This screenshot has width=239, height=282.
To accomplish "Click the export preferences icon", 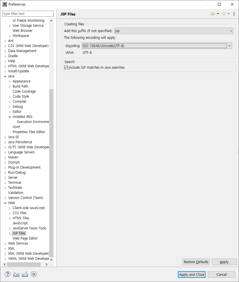I will pyautogui.click(x=25, y=274).
